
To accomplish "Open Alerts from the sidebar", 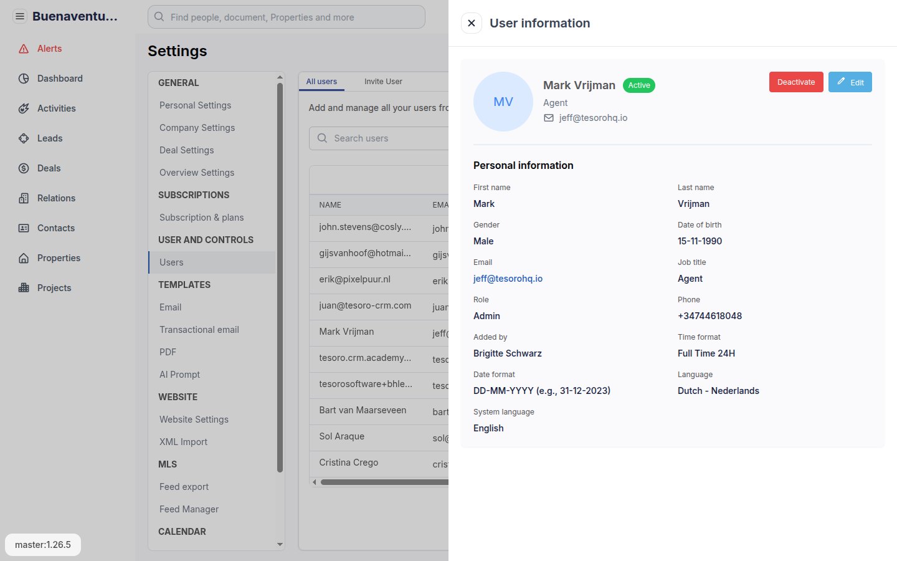I will click(49, 49).
